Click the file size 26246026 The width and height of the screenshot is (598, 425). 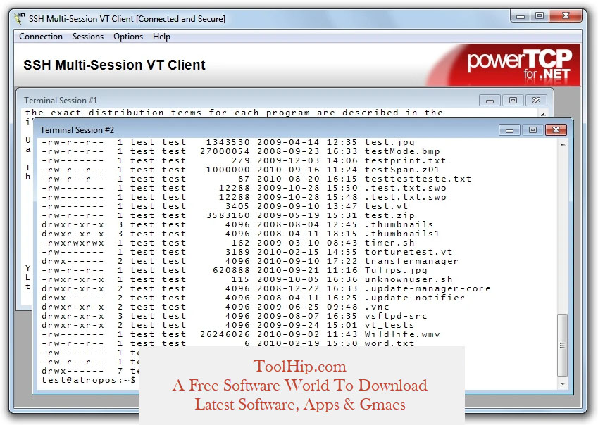pos(225,334)
